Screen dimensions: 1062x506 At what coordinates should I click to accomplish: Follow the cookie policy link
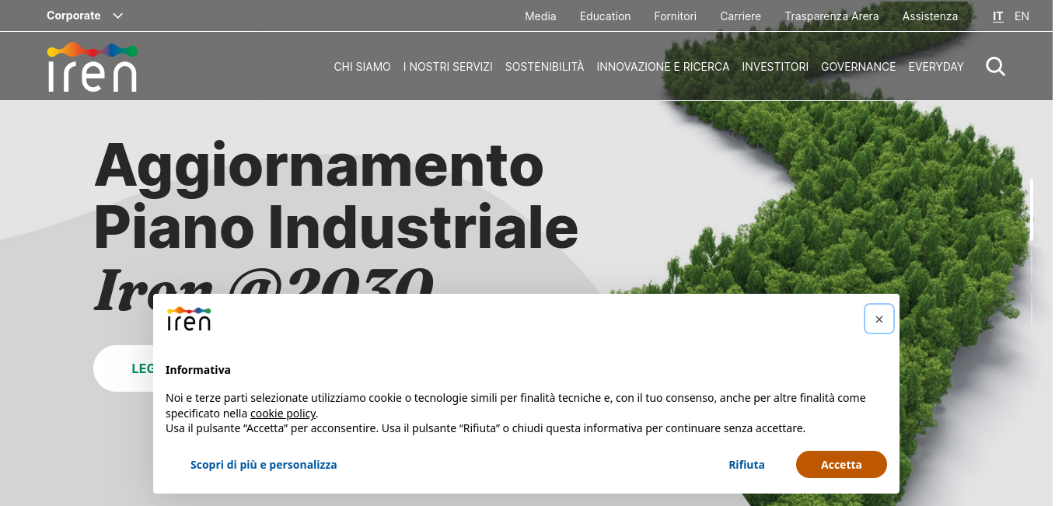[283, 414]
